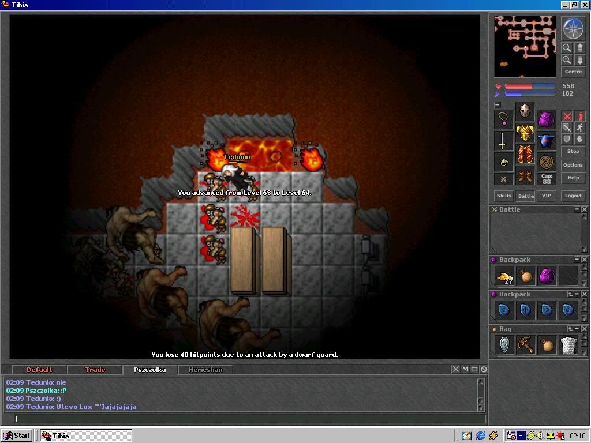Viewport: 591px width, 443px height.
Task: Click the red hitpoints bar
Action: 530,87
